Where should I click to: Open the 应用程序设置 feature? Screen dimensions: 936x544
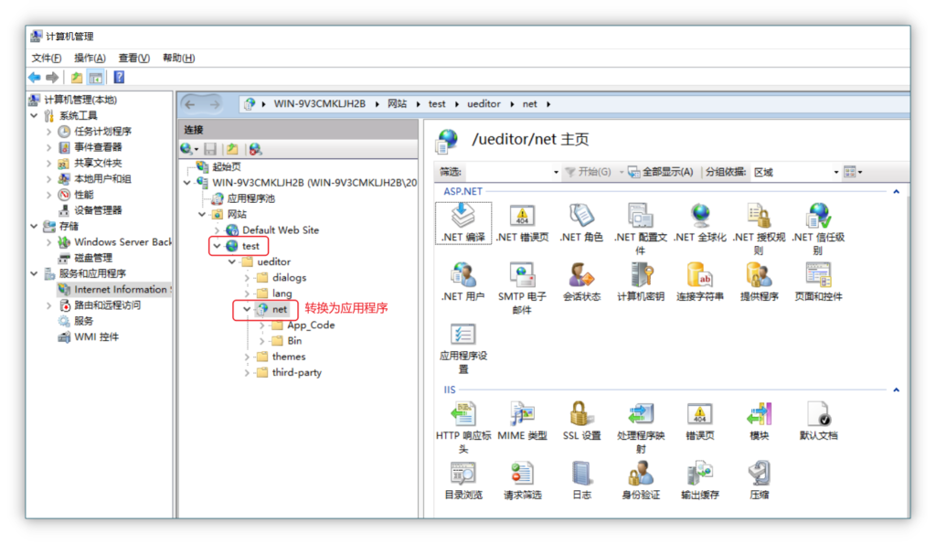pyautogui.click(x=463, y=348)
